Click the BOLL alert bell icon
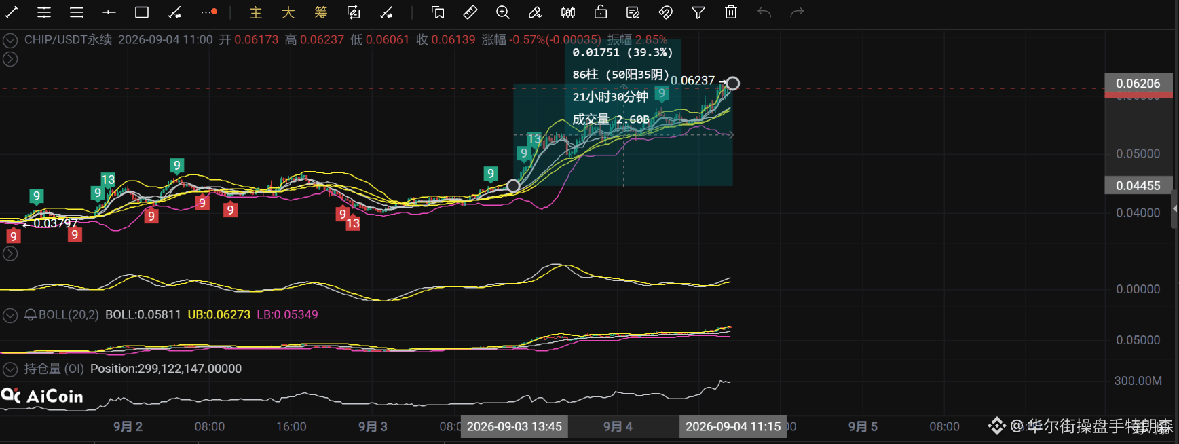This screenshot has height=444, width=1179. point(30,315)
